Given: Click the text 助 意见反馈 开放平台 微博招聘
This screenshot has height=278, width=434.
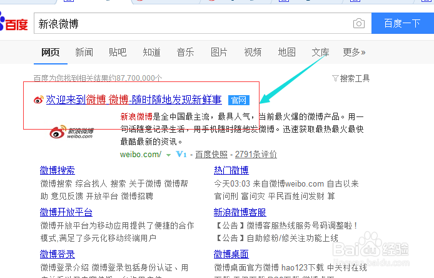Looking at the screenshot, I should (x=96, y=196).
